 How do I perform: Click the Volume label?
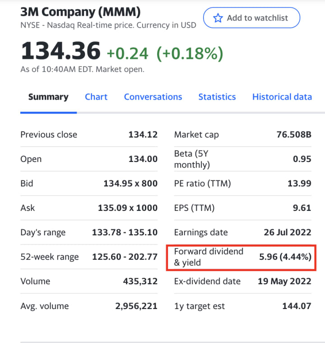click(35, 281)
